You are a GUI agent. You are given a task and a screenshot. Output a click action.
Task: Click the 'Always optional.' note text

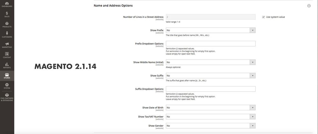173,67
